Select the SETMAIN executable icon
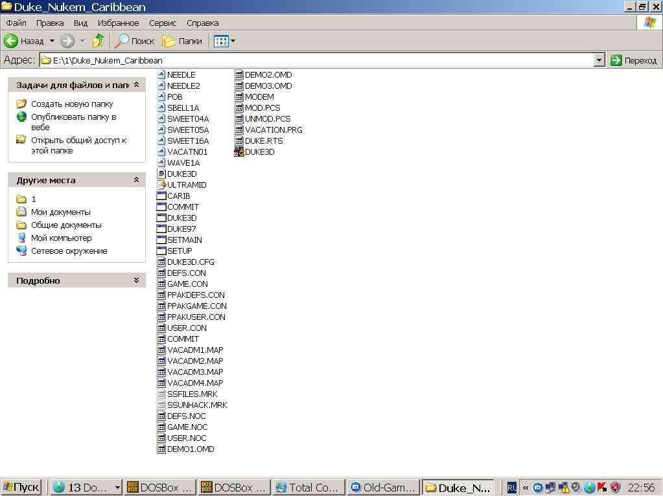663x496 pixels. 161,240
